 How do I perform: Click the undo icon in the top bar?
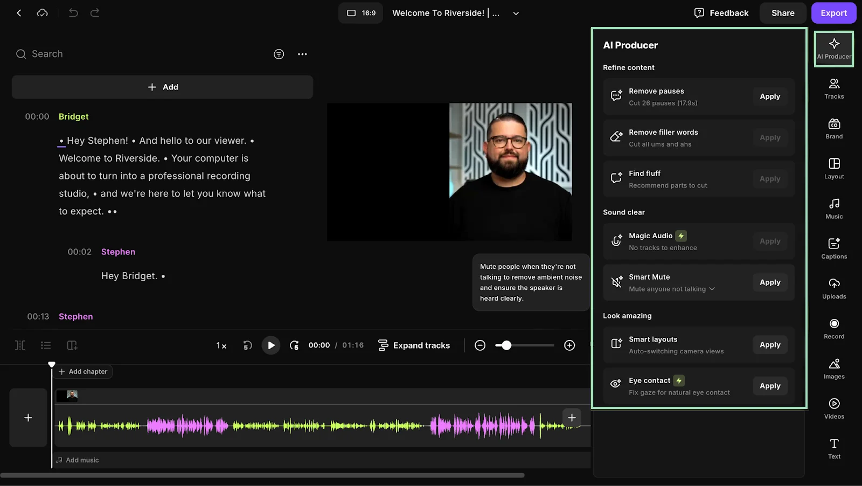point(73,12)
